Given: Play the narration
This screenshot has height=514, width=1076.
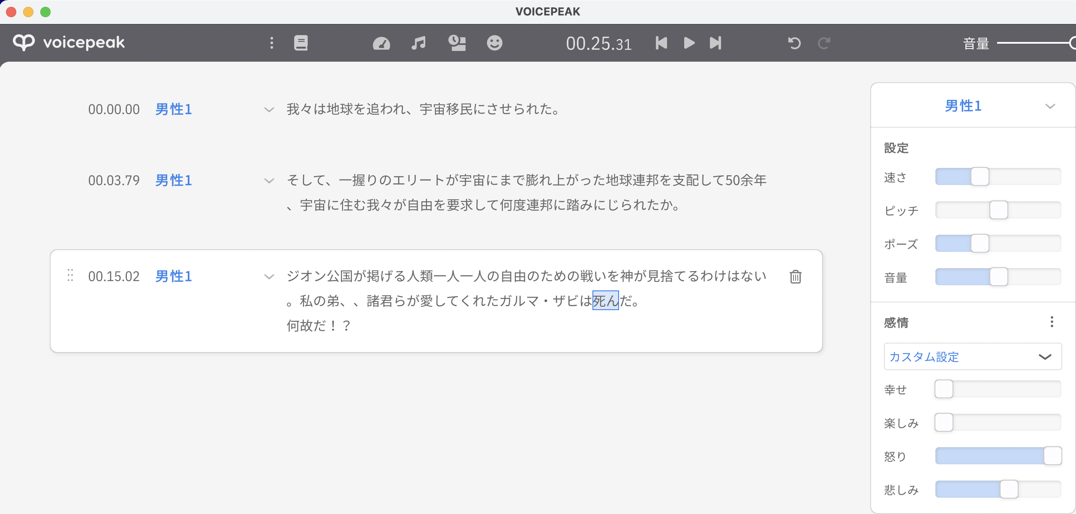Looking at the screenshot, I should point(689,43).
